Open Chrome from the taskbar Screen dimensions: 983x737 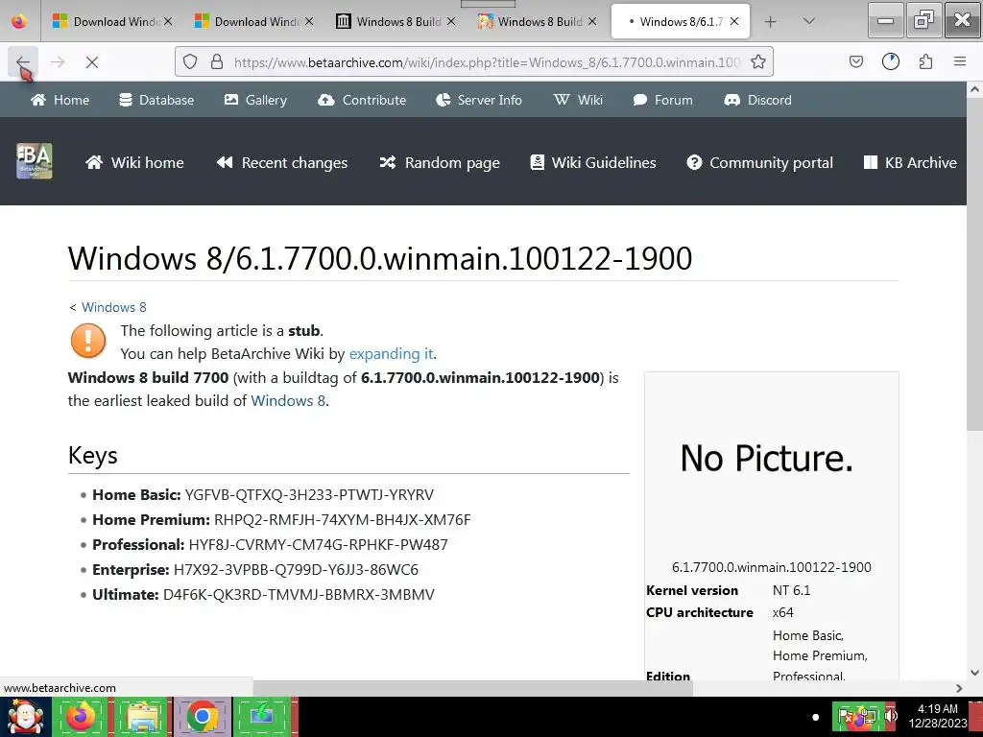click(202, 716)
